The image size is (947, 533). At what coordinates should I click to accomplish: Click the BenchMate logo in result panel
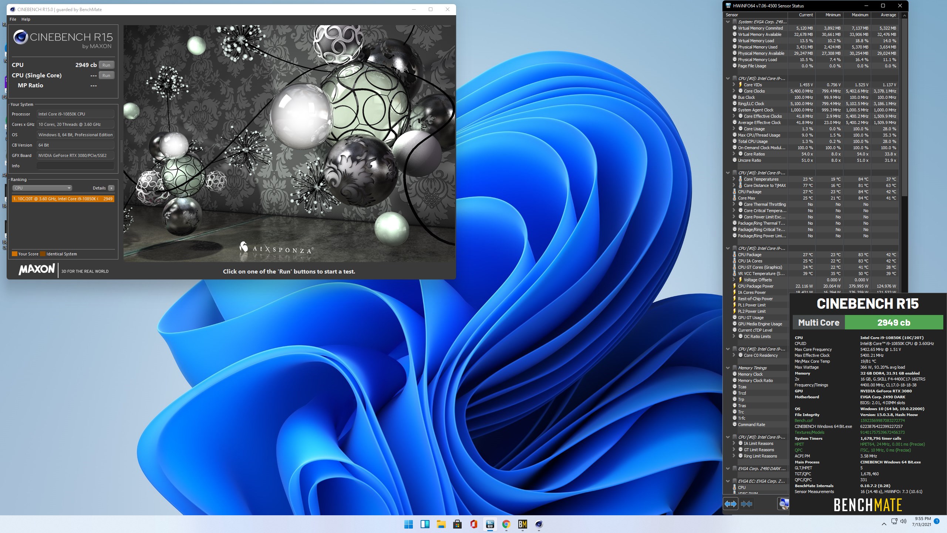[x=868, y=505]
